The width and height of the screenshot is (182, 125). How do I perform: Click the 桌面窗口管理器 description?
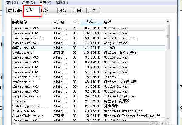[116, 101]
